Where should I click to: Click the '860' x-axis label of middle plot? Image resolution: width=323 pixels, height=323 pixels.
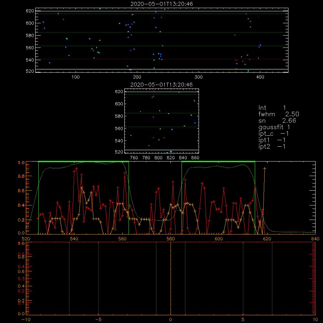(195, 158)
